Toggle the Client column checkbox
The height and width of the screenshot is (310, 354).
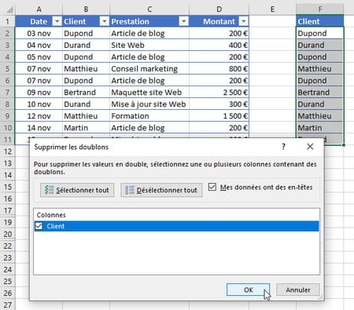(39, 226)
